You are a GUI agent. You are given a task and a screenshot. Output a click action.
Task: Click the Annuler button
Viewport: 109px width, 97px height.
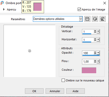pyautogui.click(x=55, y=91)
